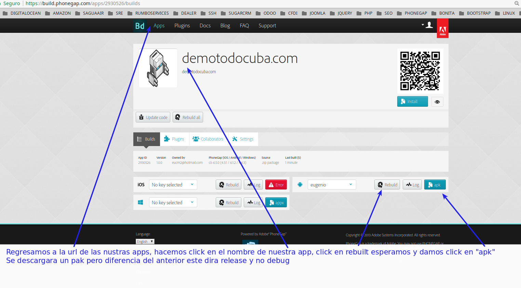Click the iOS platform label
The width and height of the screenshot is (521, 288).
point(141,185)
